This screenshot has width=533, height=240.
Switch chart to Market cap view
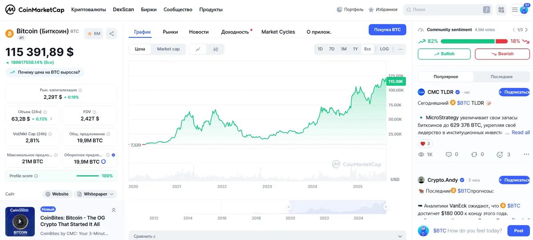tap(168, 49)
